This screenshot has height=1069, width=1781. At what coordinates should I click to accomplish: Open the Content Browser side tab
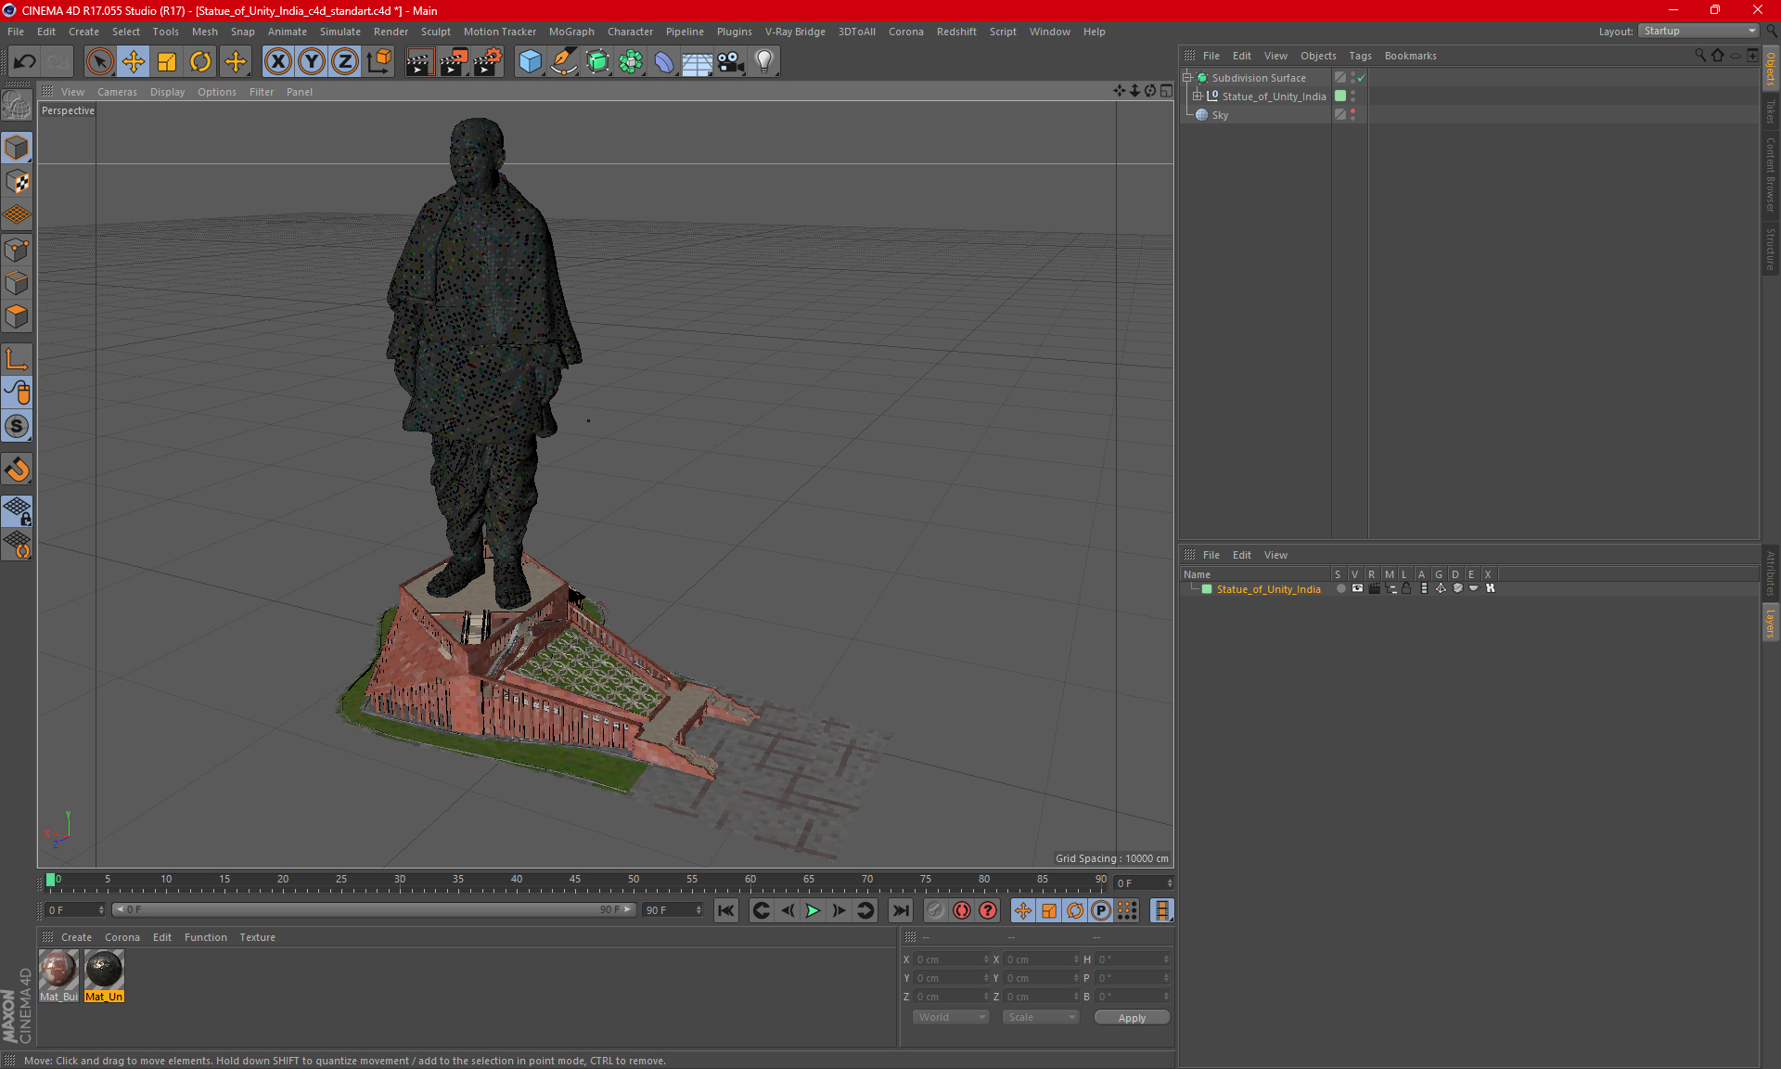pos(1770,174)
